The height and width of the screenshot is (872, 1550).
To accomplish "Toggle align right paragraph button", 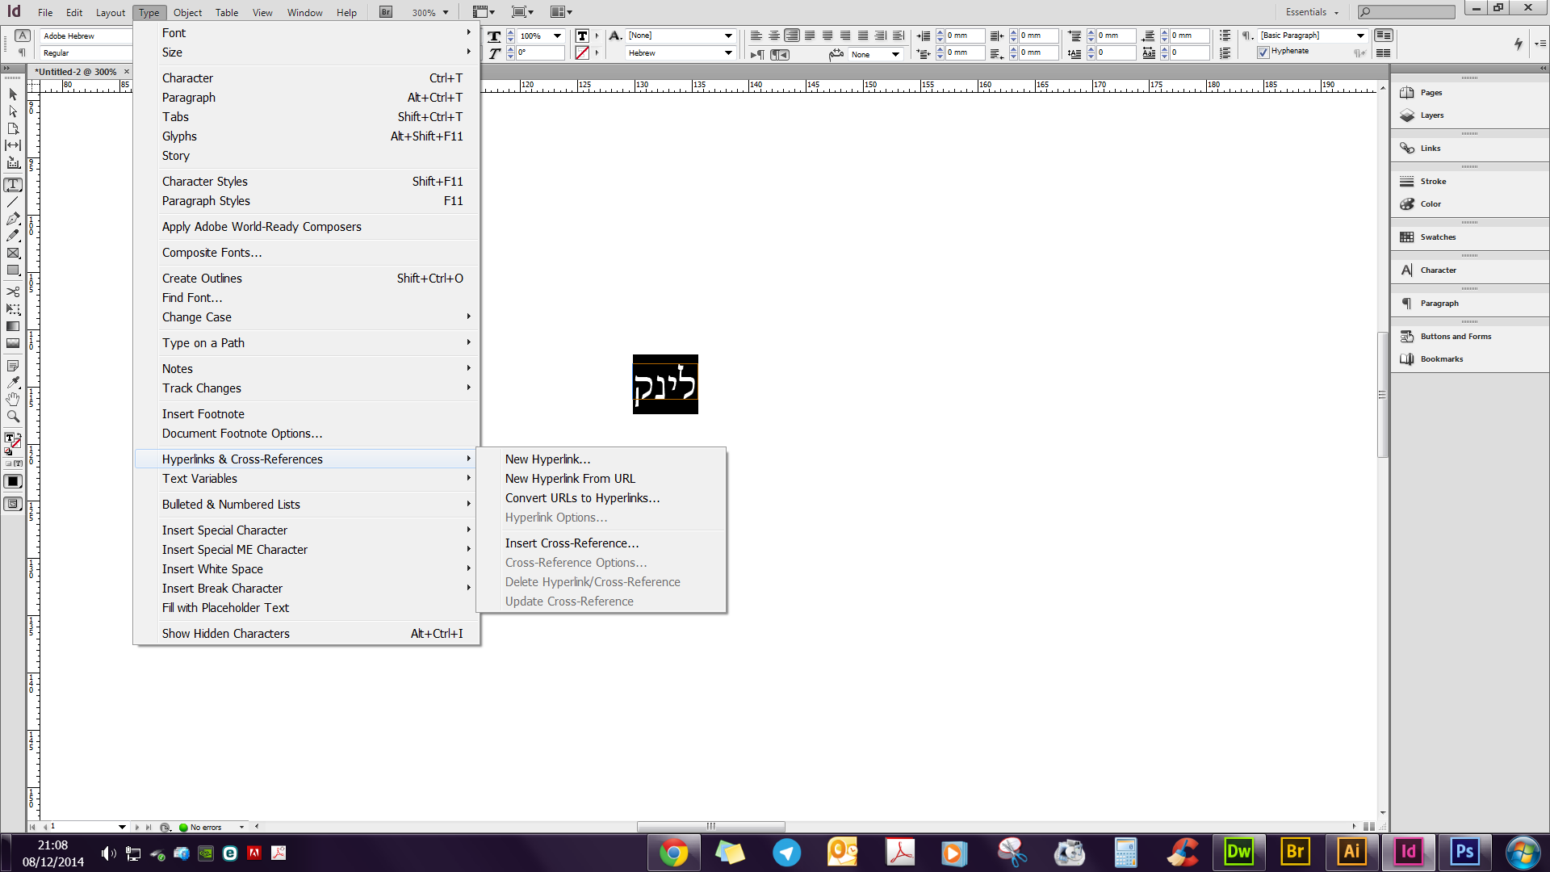I will click(792, 36).
